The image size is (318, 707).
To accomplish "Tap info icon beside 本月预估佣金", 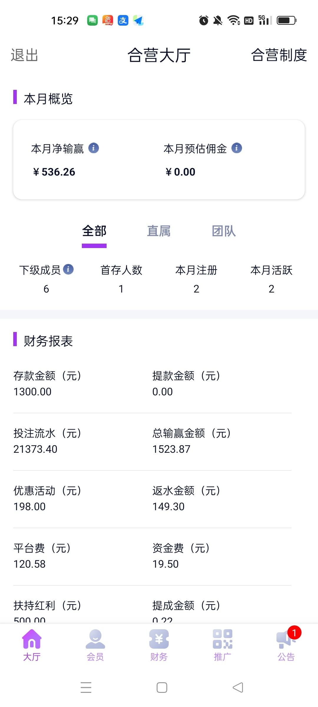I will tap(237, 148).
